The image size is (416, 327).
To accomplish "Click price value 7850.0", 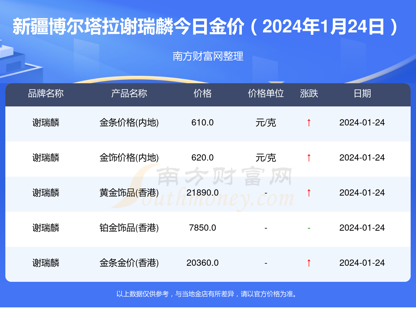I will [203, 228].
